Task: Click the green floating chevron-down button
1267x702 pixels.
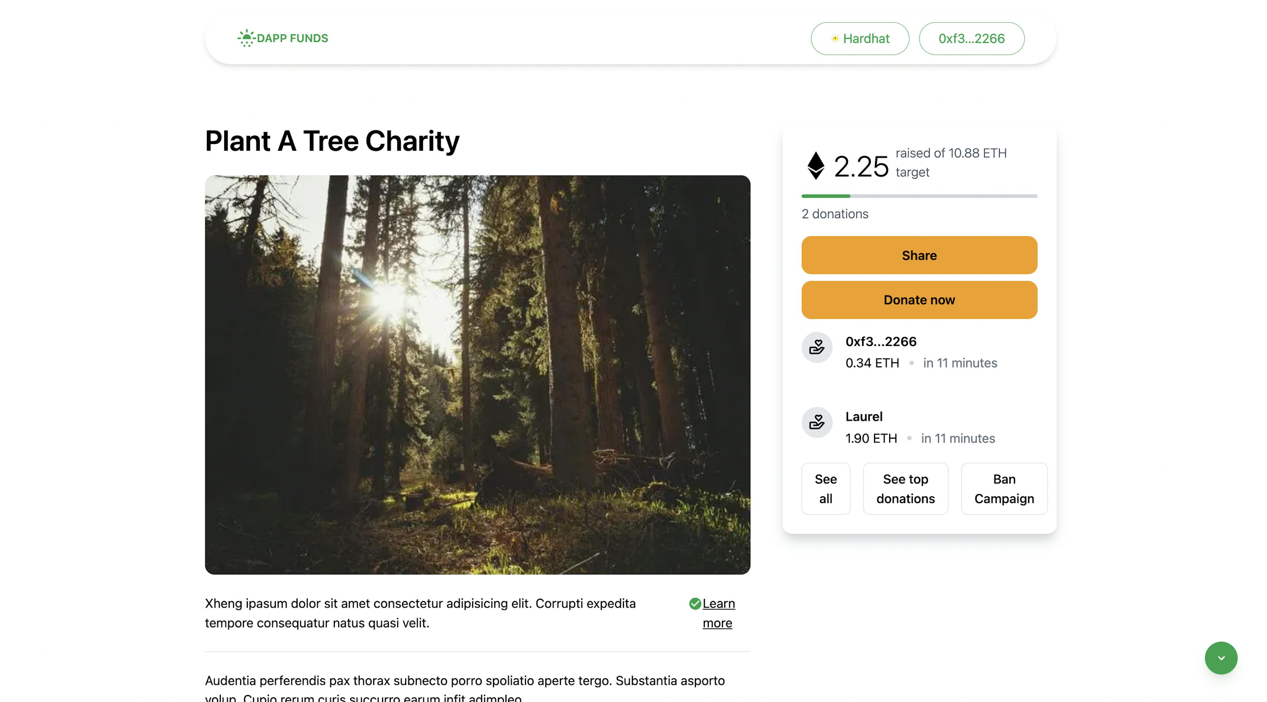Action: pos(1221,658)
